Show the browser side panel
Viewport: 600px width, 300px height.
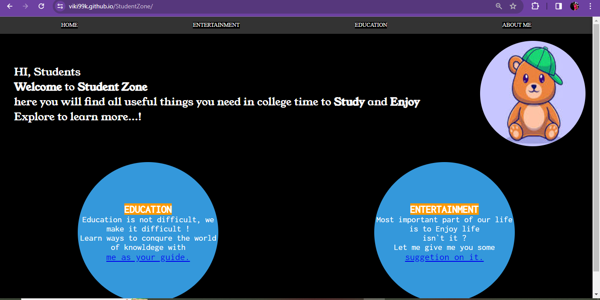[x=558, y=6]
